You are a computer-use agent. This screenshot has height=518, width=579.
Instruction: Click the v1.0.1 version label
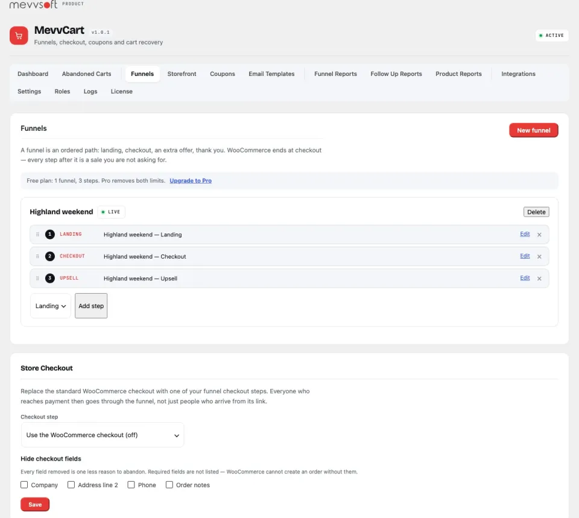101,32
